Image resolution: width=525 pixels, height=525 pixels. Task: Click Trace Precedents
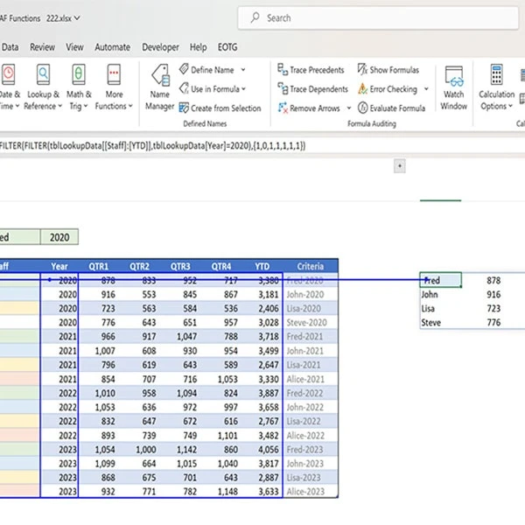311,70
